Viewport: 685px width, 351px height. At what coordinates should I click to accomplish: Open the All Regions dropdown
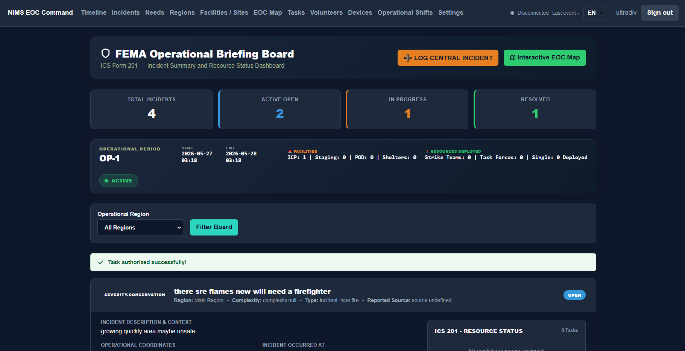coord(140,228)
